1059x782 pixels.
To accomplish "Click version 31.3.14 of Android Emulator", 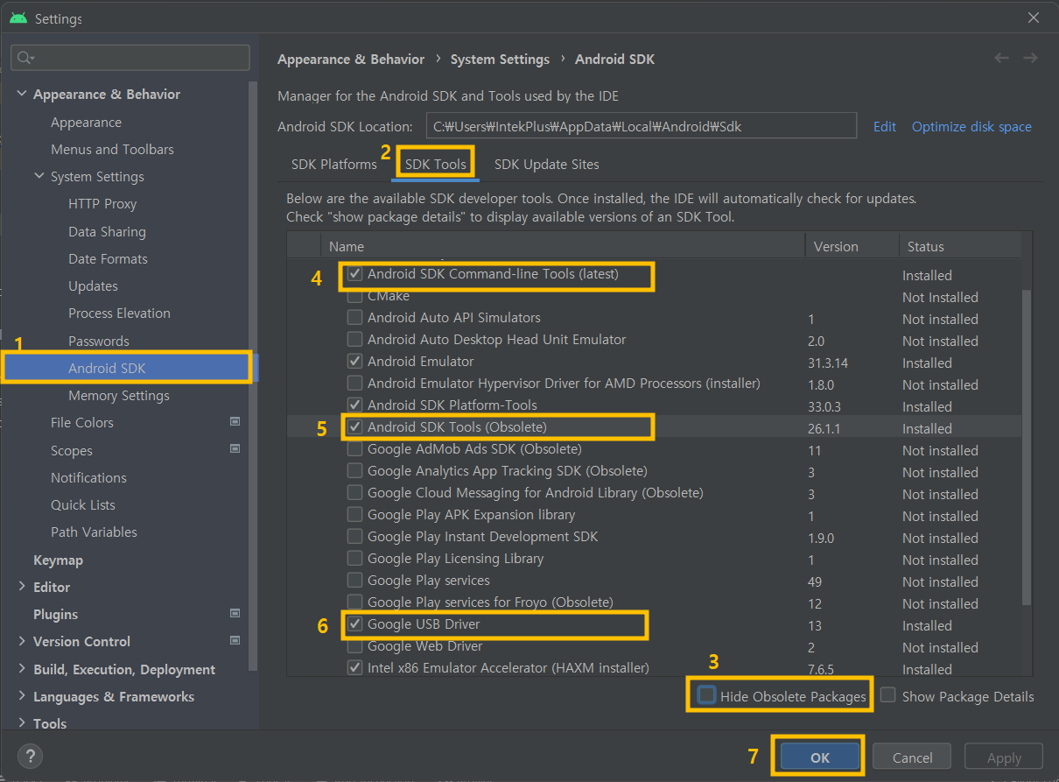I will pyautogui.click(x=830, y=362).
